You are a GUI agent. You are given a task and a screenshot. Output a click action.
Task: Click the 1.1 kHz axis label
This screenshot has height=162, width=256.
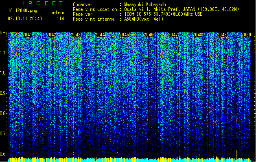tap(3, 53)
